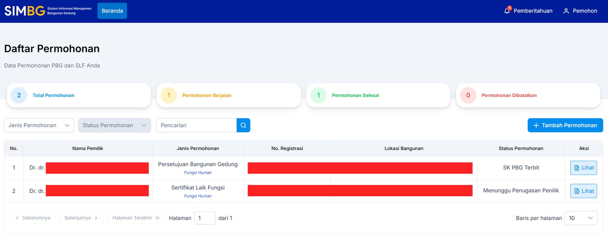Click the yellow Permohonan Berjalan count circle

coord(169,96)
